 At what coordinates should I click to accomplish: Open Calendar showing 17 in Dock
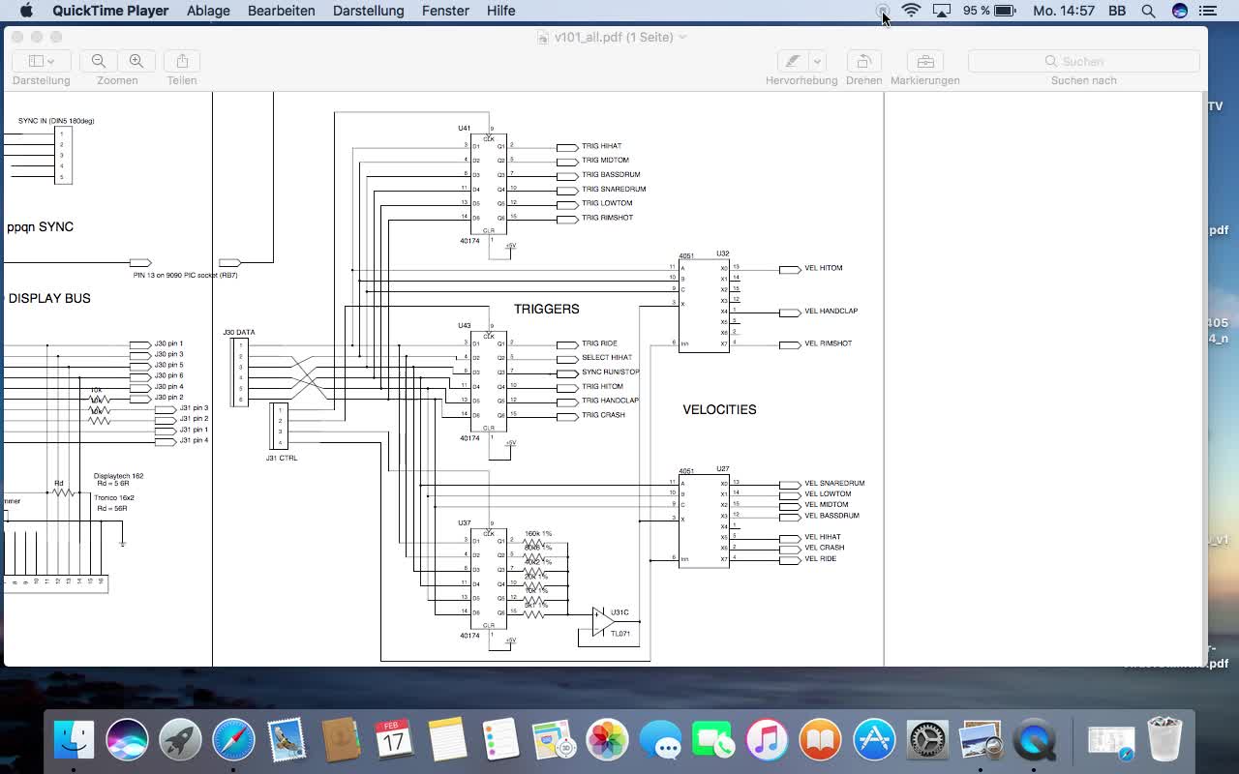click(x=393, y=741)
